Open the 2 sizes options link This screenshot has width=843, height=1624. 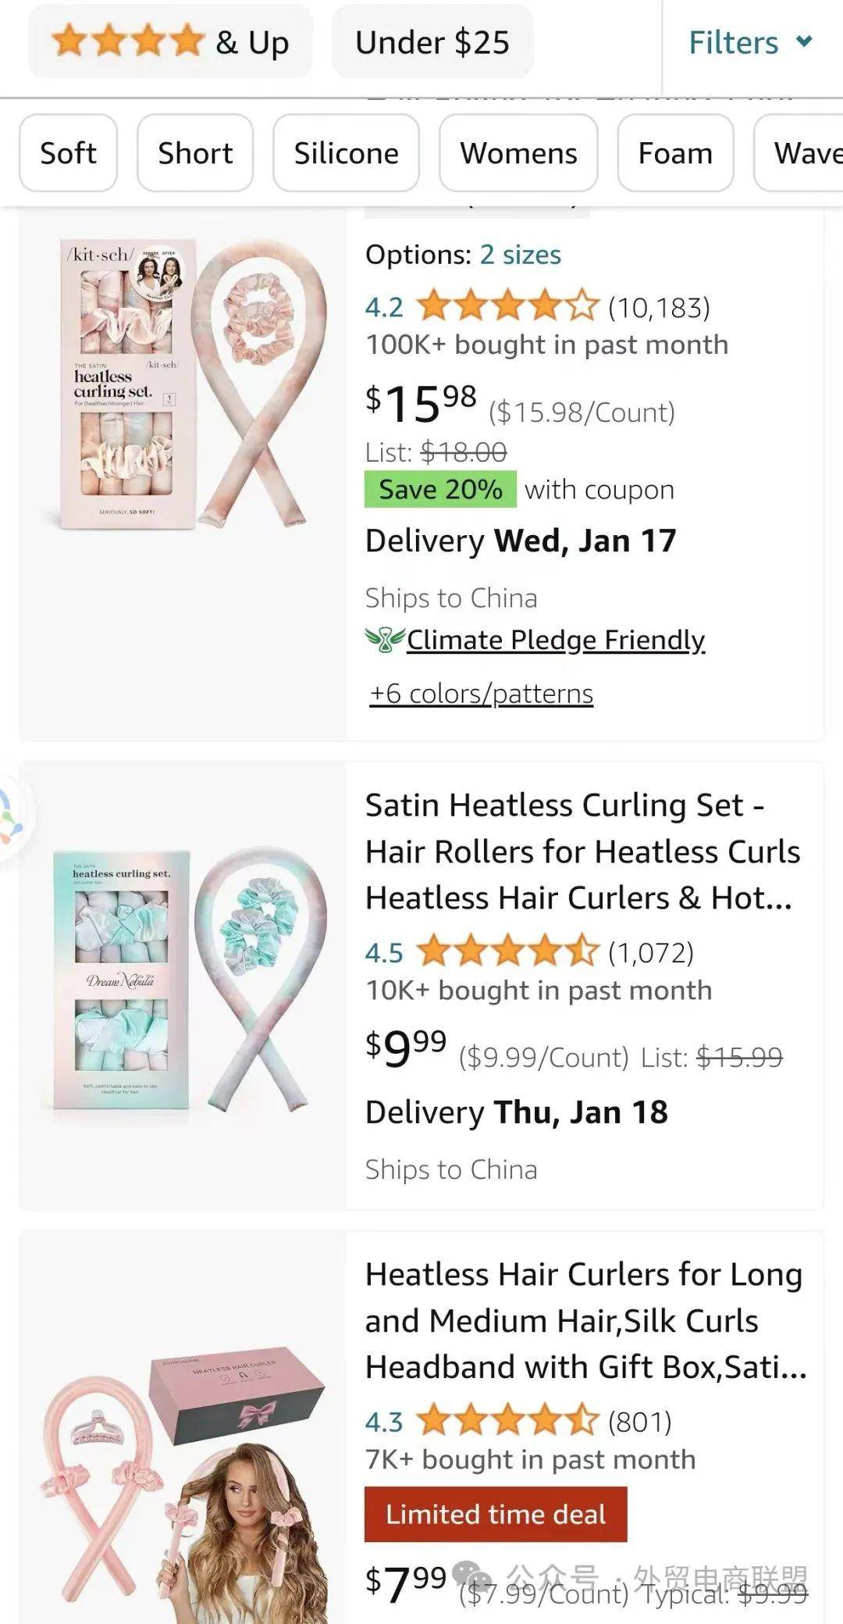pos(520,255)
